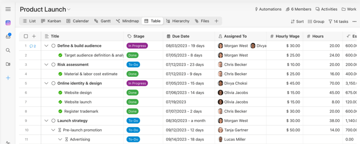Click the Sort button
Image resolution: width=360 pixels, height=144 pixels.
(x=297, y=21)
